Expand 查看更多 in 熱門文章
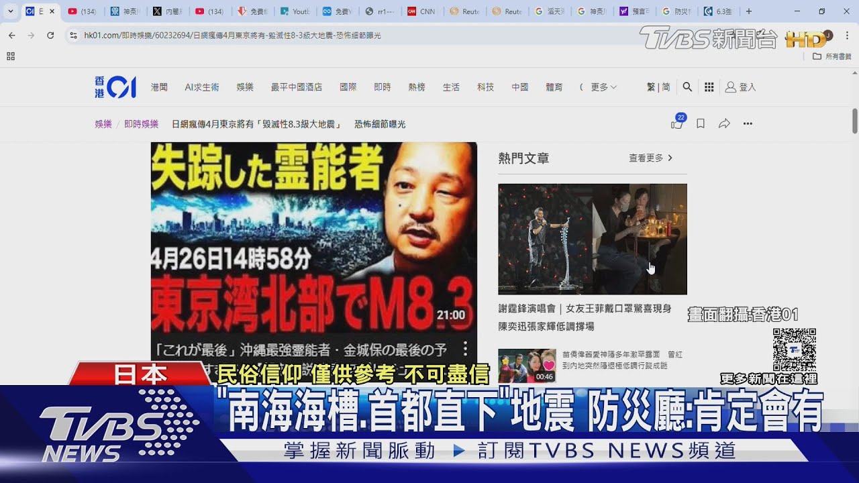Viewport: 859px width, 483px height. click(650, 158)
